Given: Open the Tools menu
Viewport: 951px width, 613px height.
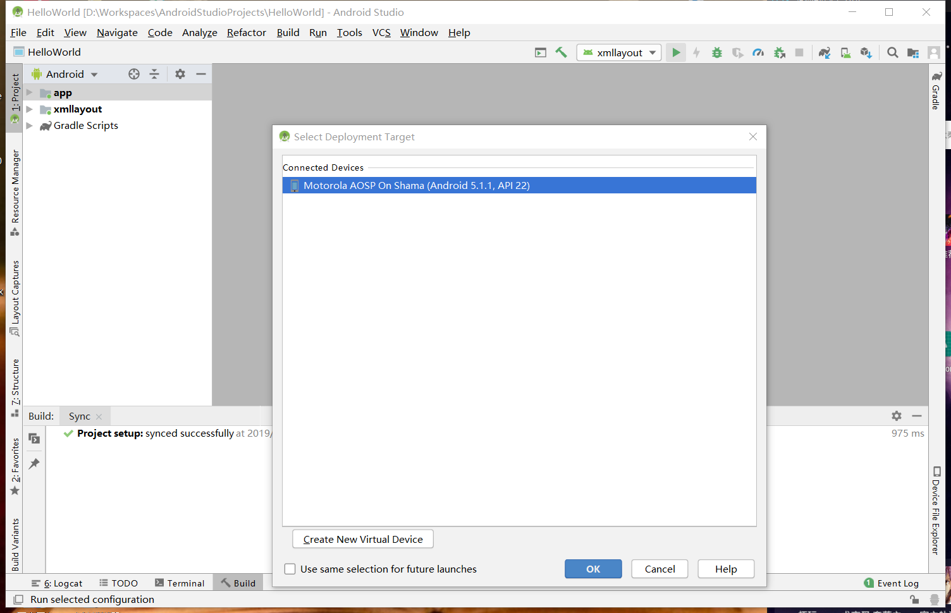Looking at the screenshot, I should coord(350,32).
